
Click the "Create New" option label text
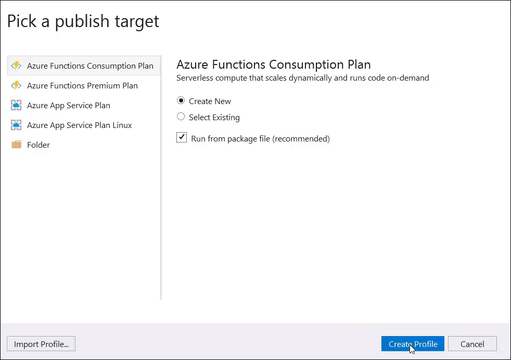click(210, 101)
